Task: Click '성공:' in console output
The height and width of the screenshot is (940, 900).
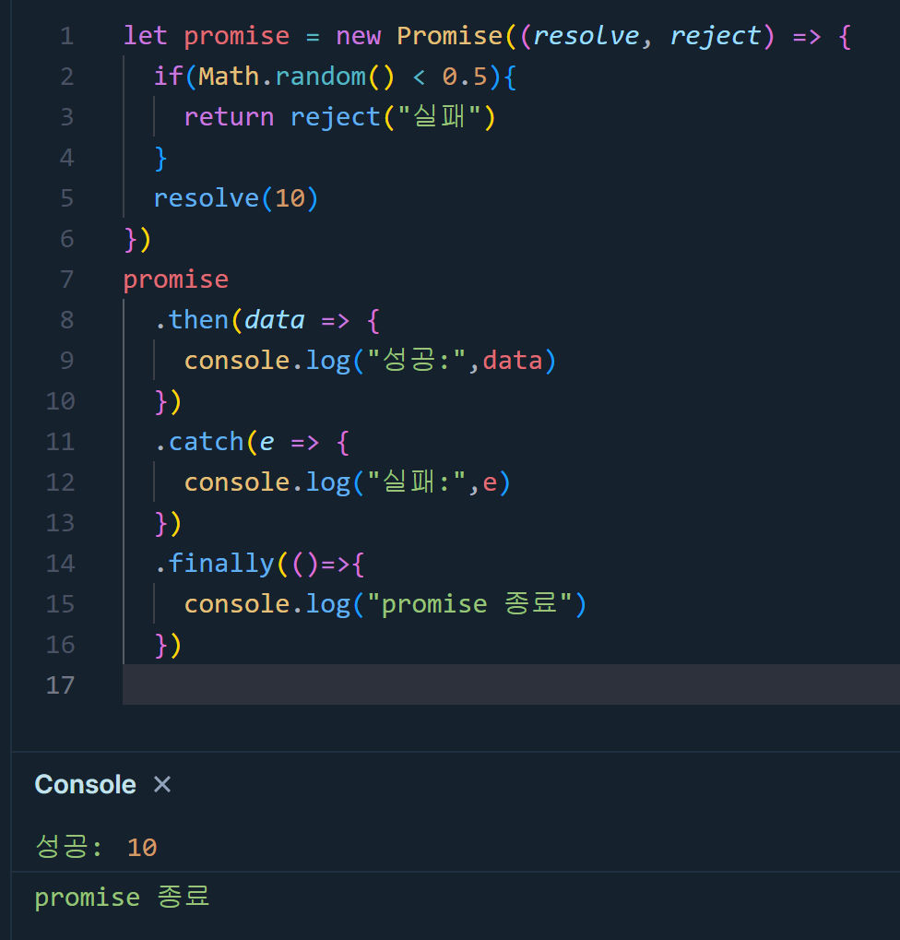Action: point(69,847)
